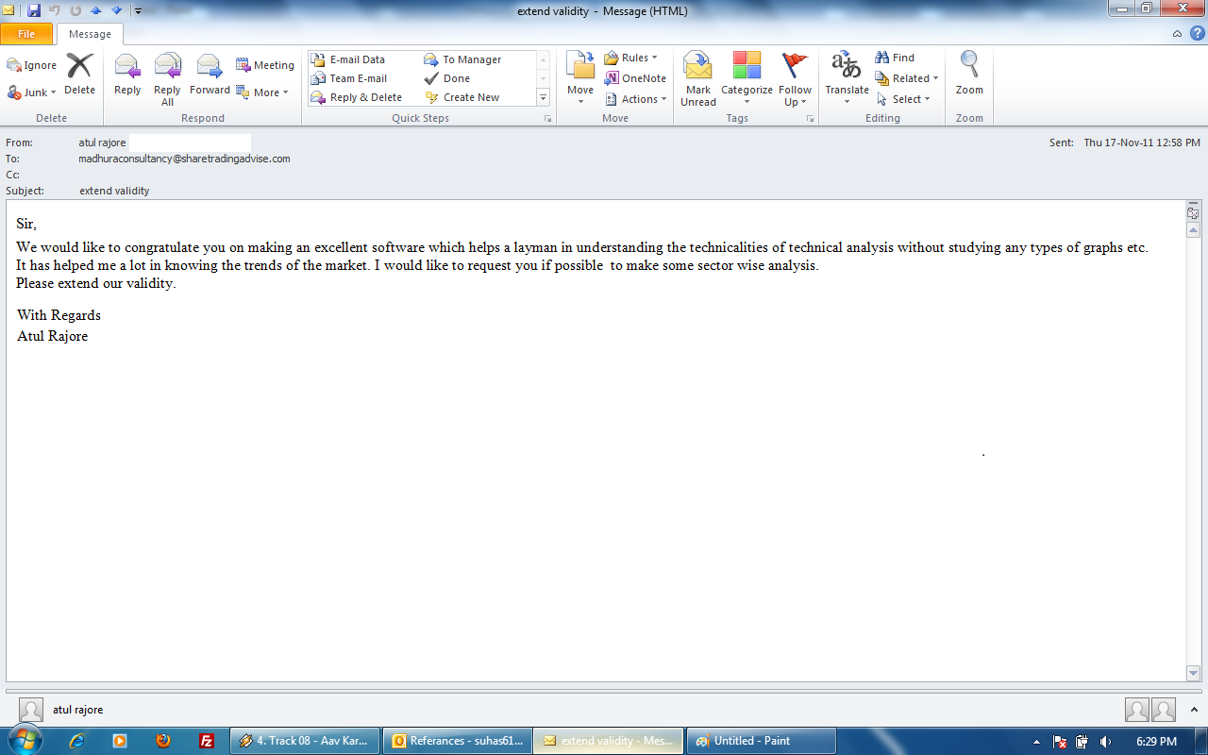Click the volume speaker tray icon

coord(1105,742)
